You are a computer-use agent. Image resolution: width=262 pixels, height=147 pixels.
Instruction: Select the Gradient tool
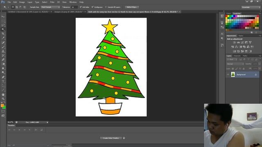(3, 64)
